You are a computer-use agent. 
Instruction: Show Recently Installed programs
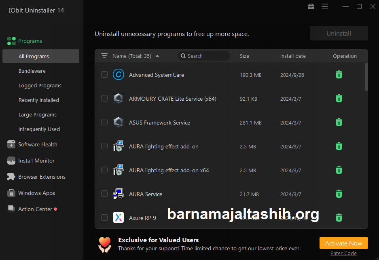point(39,100)
